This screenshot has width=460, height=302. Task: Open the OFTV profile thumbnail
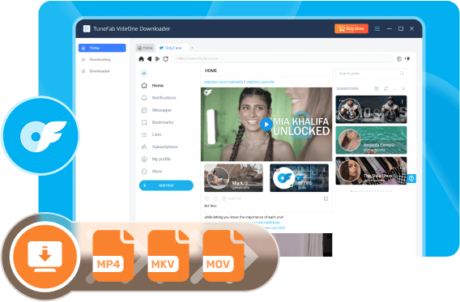tap(299, 177)
